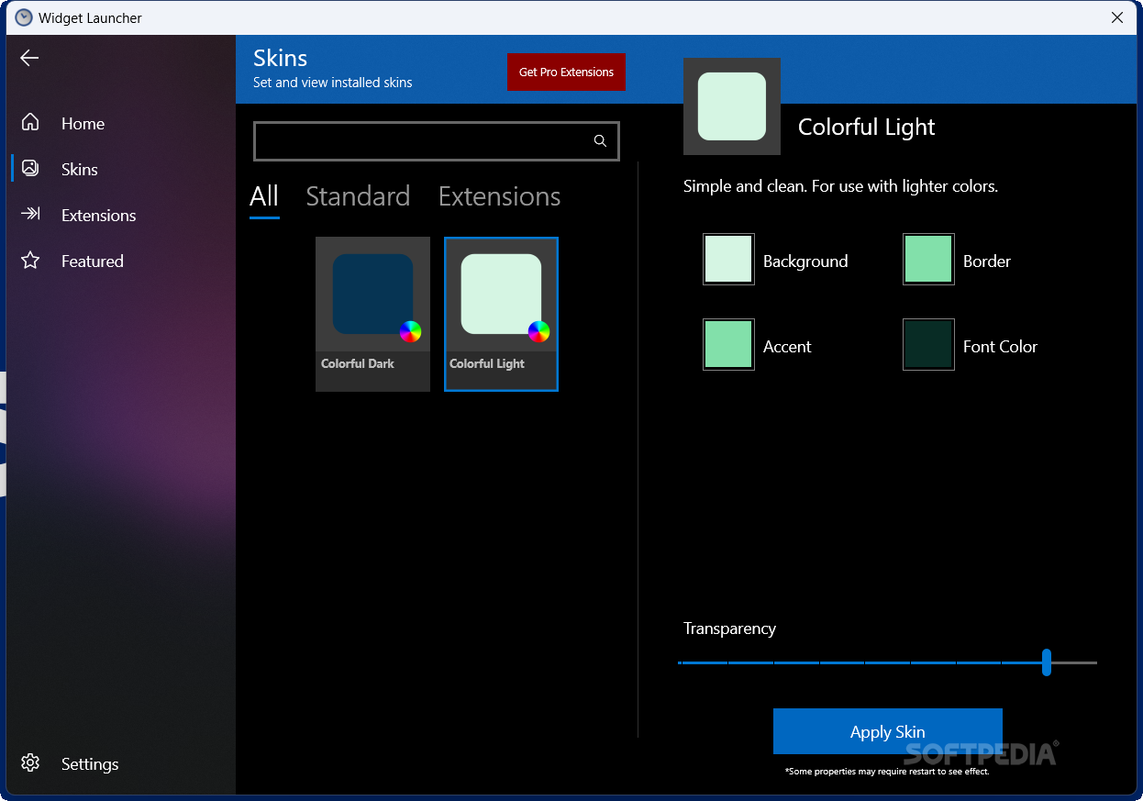Select the Colorful Light skin thumbnail
This screenshot has width=1143, height=801.
[x=501, y=314]
